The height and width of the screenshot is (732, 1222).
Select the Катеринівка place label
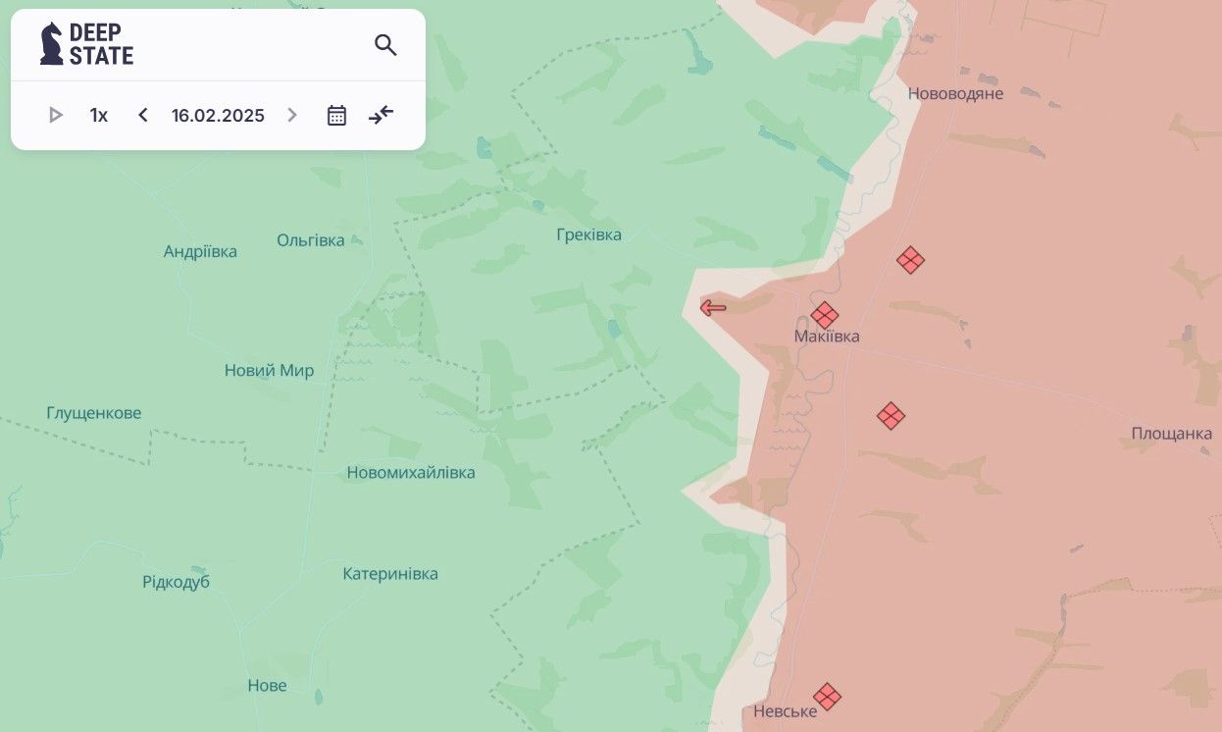[x=390, y=574]
